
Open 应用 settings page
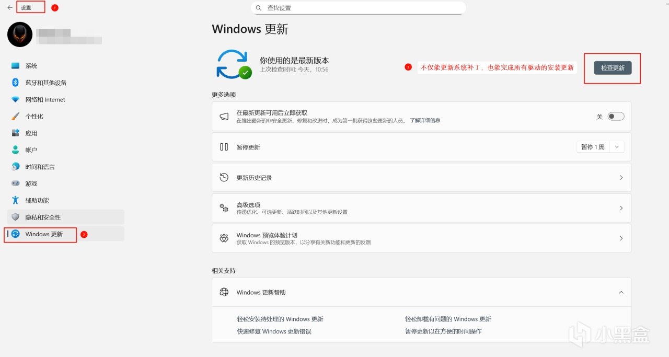point(65,133)
